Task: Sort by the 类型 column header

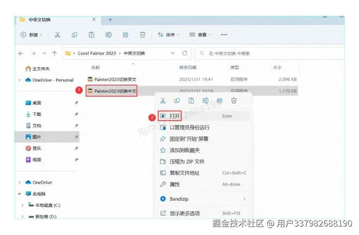Action: 235,67
